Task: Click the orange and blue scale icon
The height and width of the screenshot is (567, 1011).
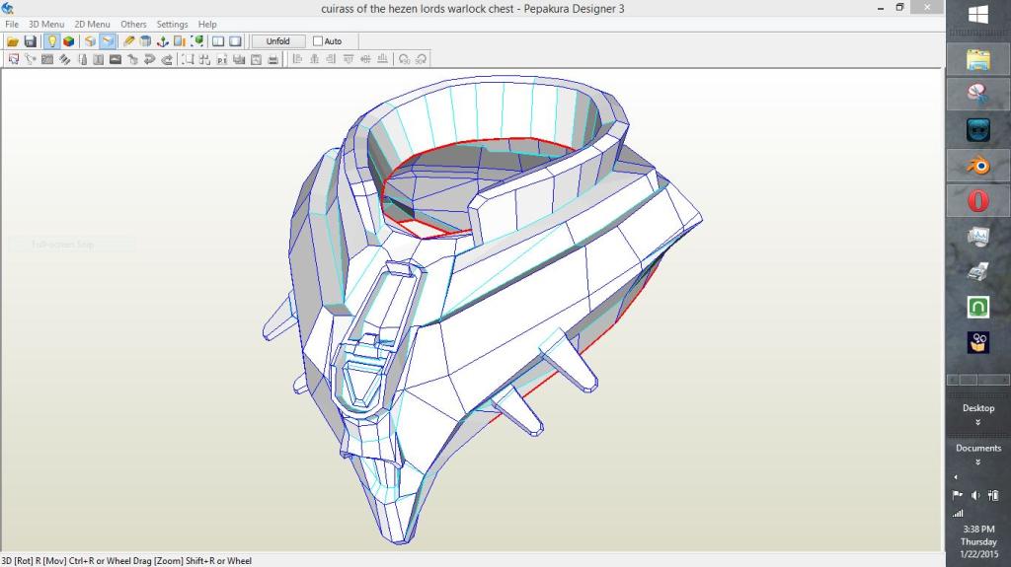Action: (x=180, y=41)
